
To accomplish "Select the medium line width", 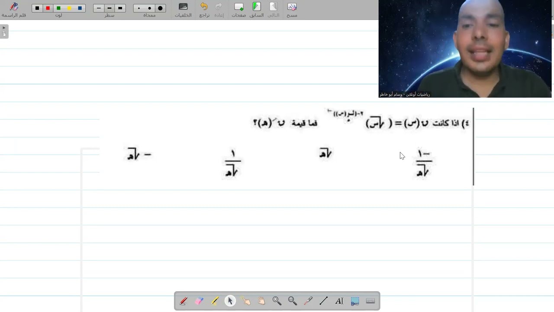I will tap(110, 8).
